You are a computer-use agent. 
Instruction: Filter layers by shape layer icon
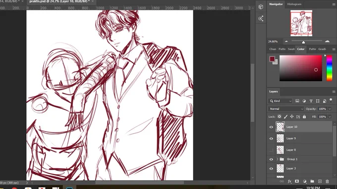click(x=318, y=101)
